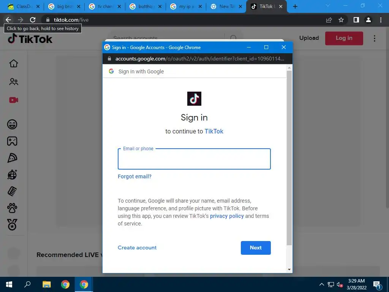This screenshot has height=292, width=389.
Task: Select the TikTok browser tab
Action: pyautogui.click(x=266, y=6)
